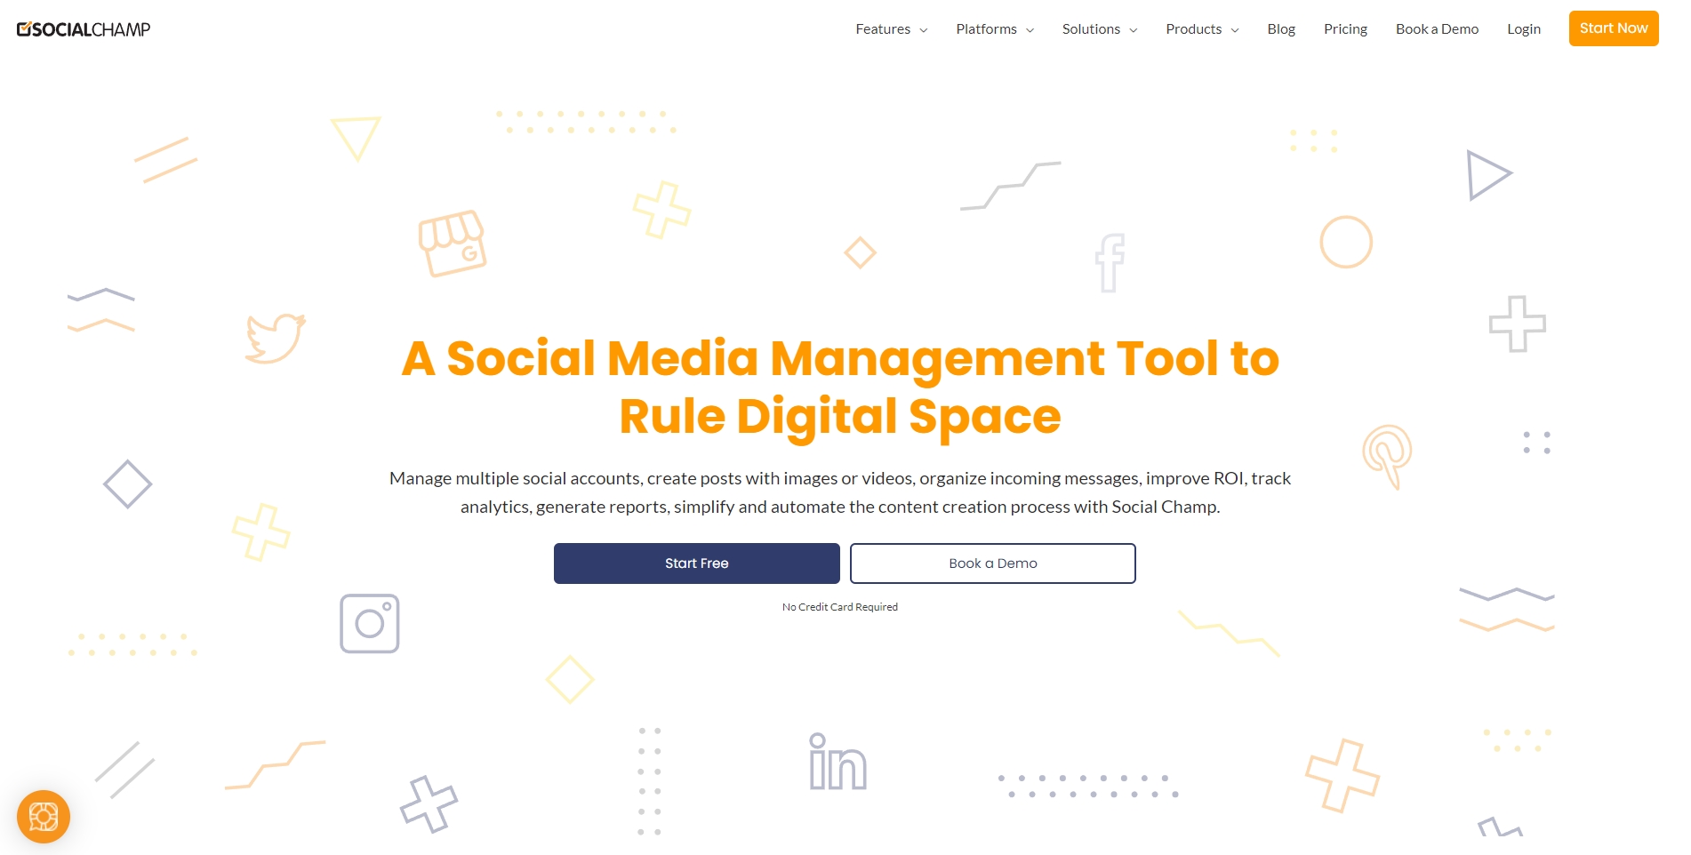Select Book a Demo in the navigation bar
The width and height of the screenshot is (1691, 855).
pos(1437,29)
